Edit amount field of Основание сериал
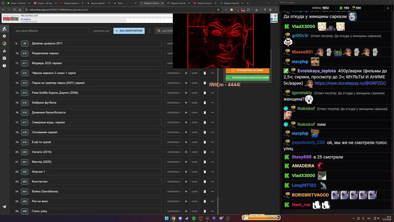 [174, 132]
